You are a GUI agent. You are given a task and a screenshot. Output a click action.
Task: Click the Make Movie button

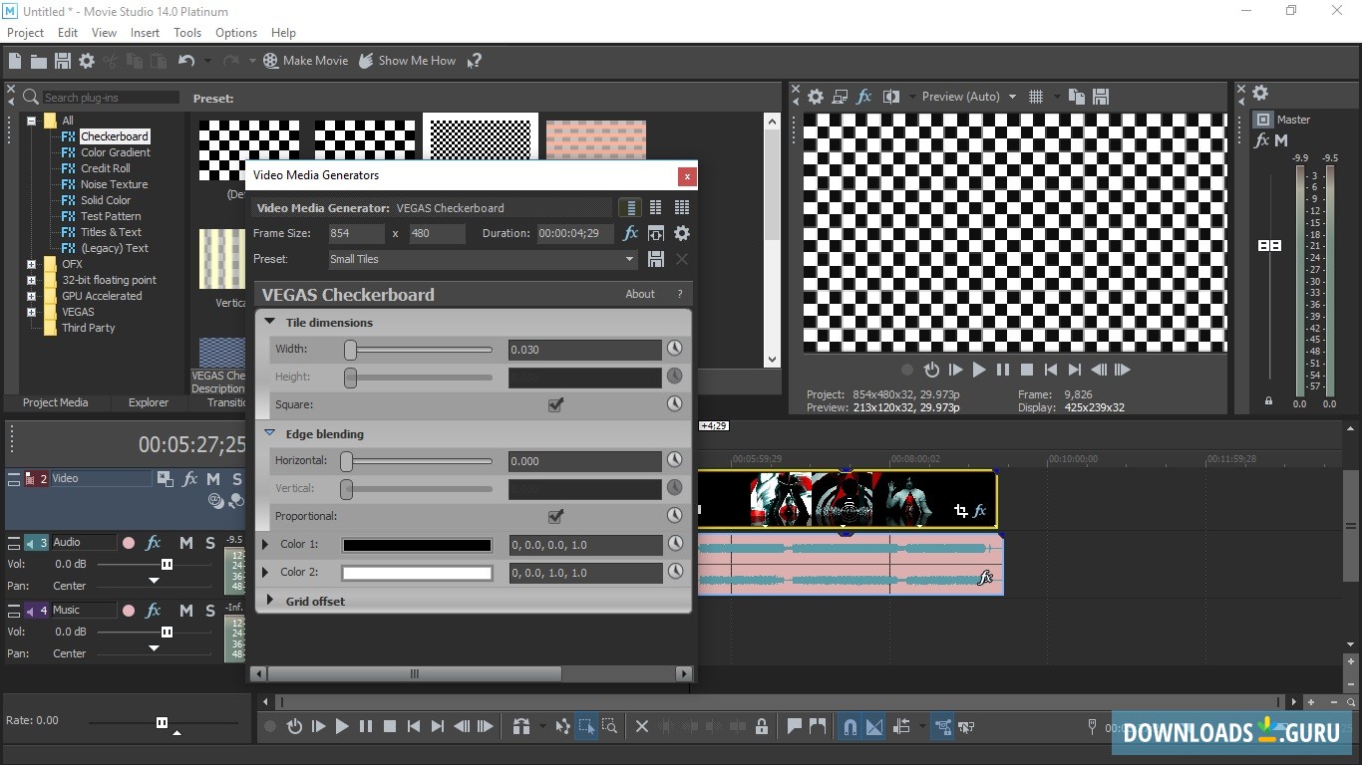click(x=305, y=61)
